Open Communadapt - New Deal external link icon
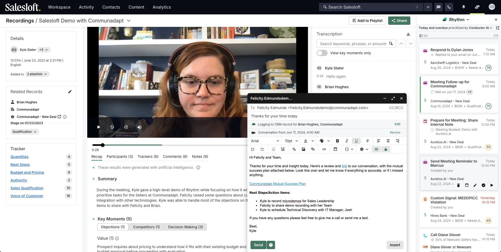 [x=59, y=117]
